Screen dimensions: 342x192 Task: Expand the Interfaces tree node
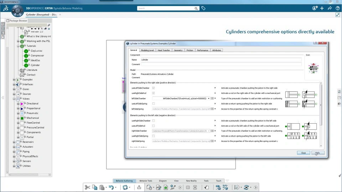point(14,85)
